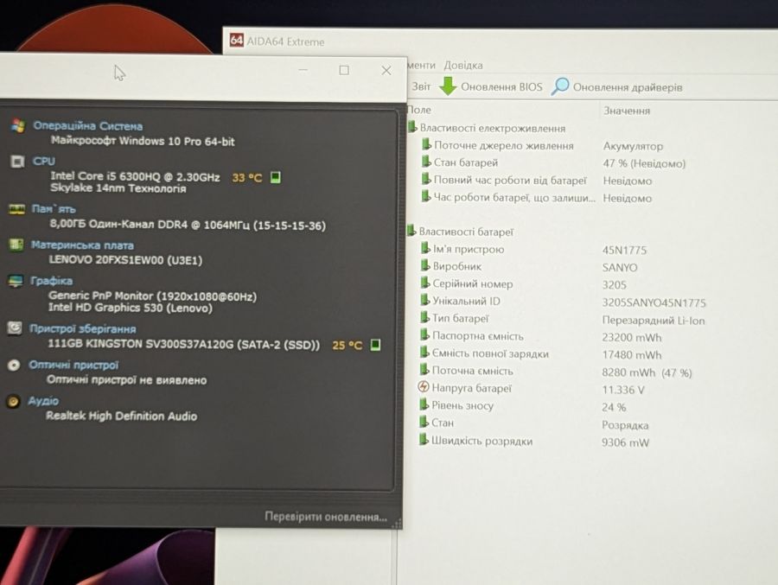Click the Стан батарей row icon
Image resolution: width=778 pixels, height=585 pixels.
click(x=426, y=162)
